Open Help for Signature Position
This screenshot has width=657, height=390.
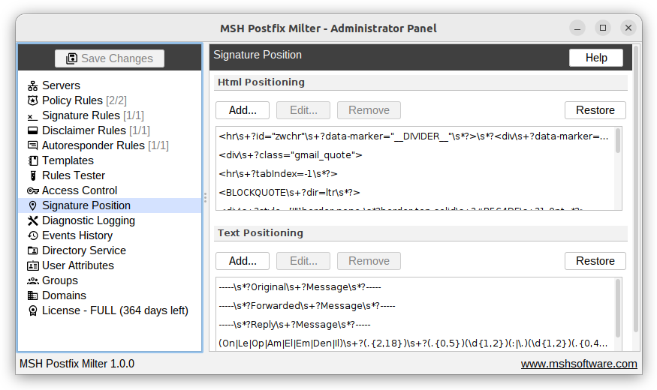pyautogui.click(x=596, y=58)
